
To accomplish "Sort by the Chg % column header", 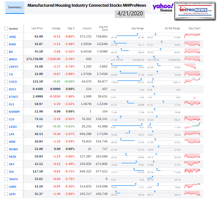I will point(71,28).
